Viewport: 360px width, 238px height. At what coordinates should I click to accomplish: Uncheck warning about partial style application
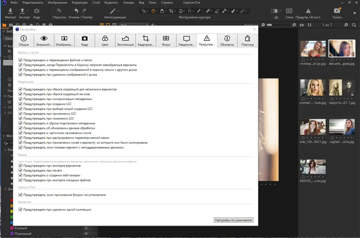(20, 133)
